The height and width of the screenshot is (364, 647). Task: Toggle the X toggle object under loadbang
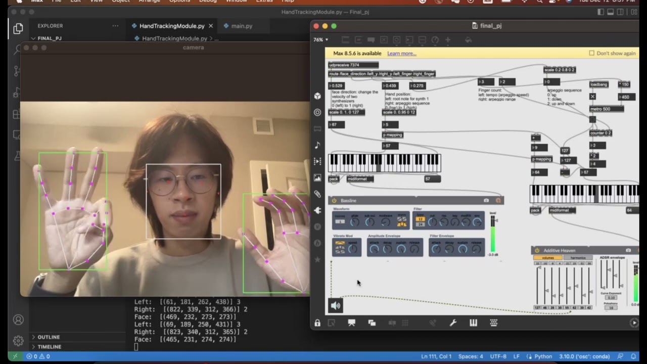[592, 97]
